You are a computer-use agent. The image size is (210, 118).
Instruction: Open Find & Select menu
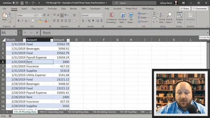point(169,18)
